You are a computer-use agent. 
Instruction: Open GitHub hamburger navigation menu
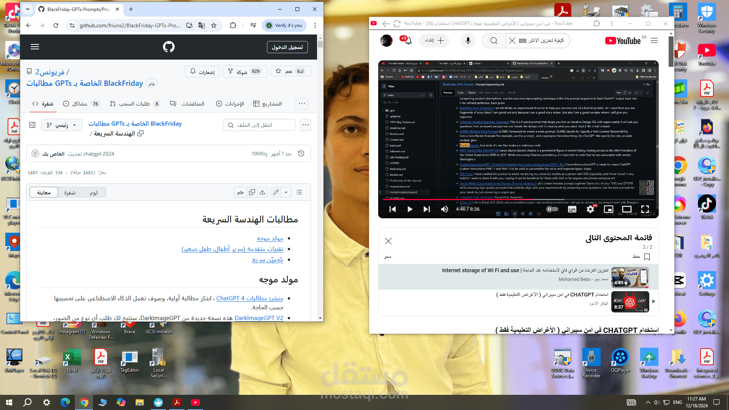pos(35,47)
